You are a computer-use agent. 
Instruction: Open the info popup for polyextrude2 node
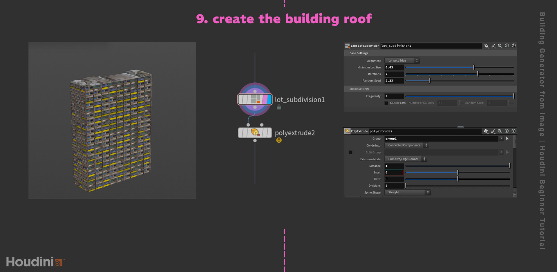(x=507, y=131)
